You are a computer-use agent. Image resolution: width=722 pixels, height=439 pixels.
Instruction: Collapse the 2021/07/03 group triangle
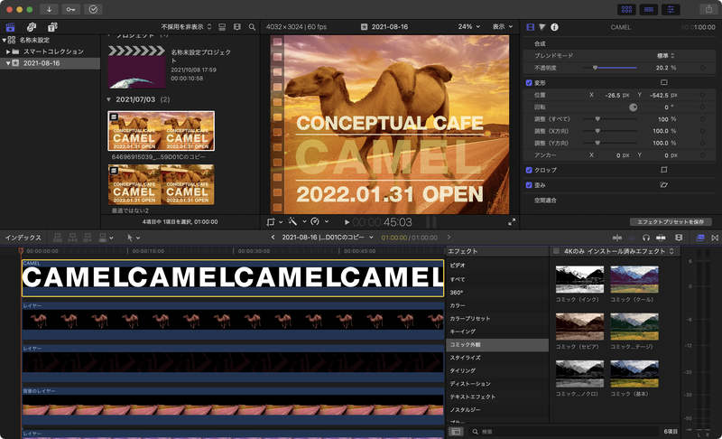pos(108,99)
